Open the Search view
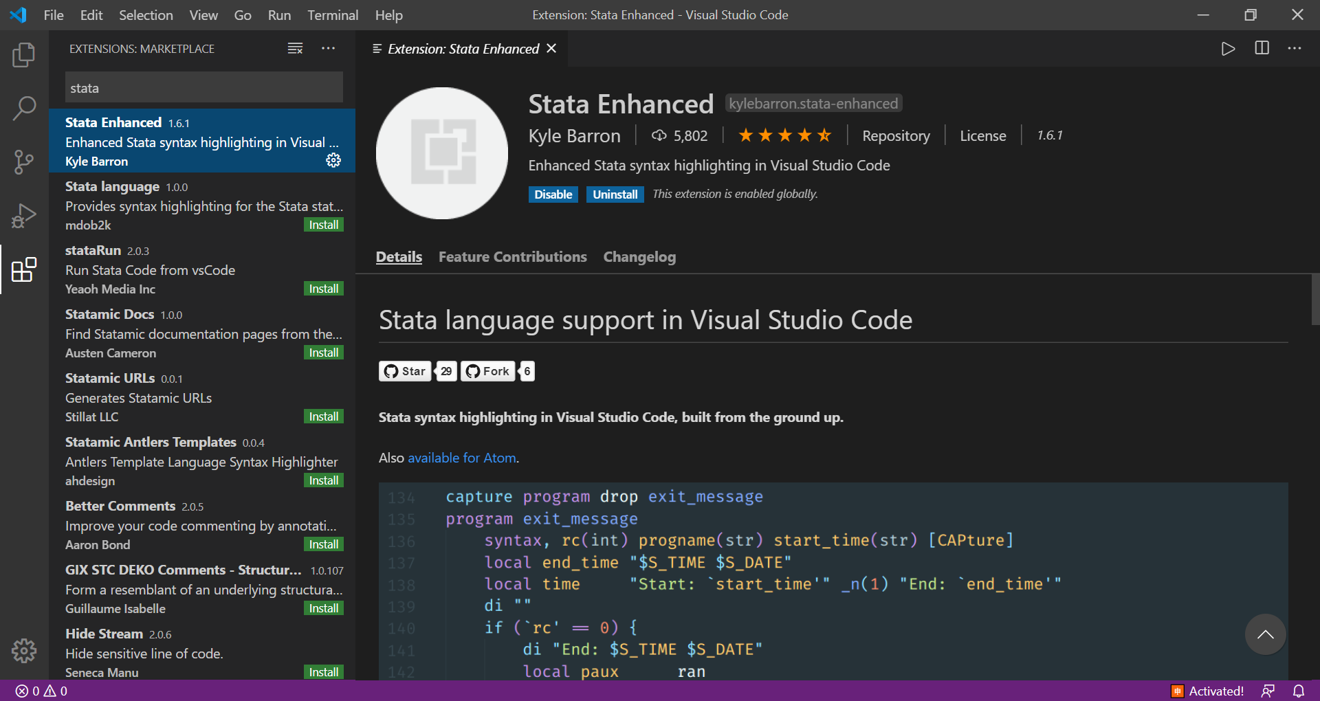This screenshot has height=701, width=1320. click(24, 108)
